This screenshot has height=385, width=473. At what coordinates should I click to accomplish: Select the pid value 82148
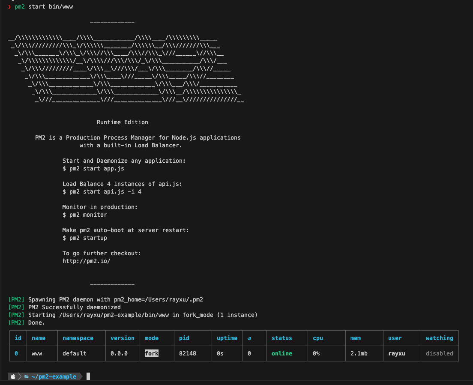point(188,353)
